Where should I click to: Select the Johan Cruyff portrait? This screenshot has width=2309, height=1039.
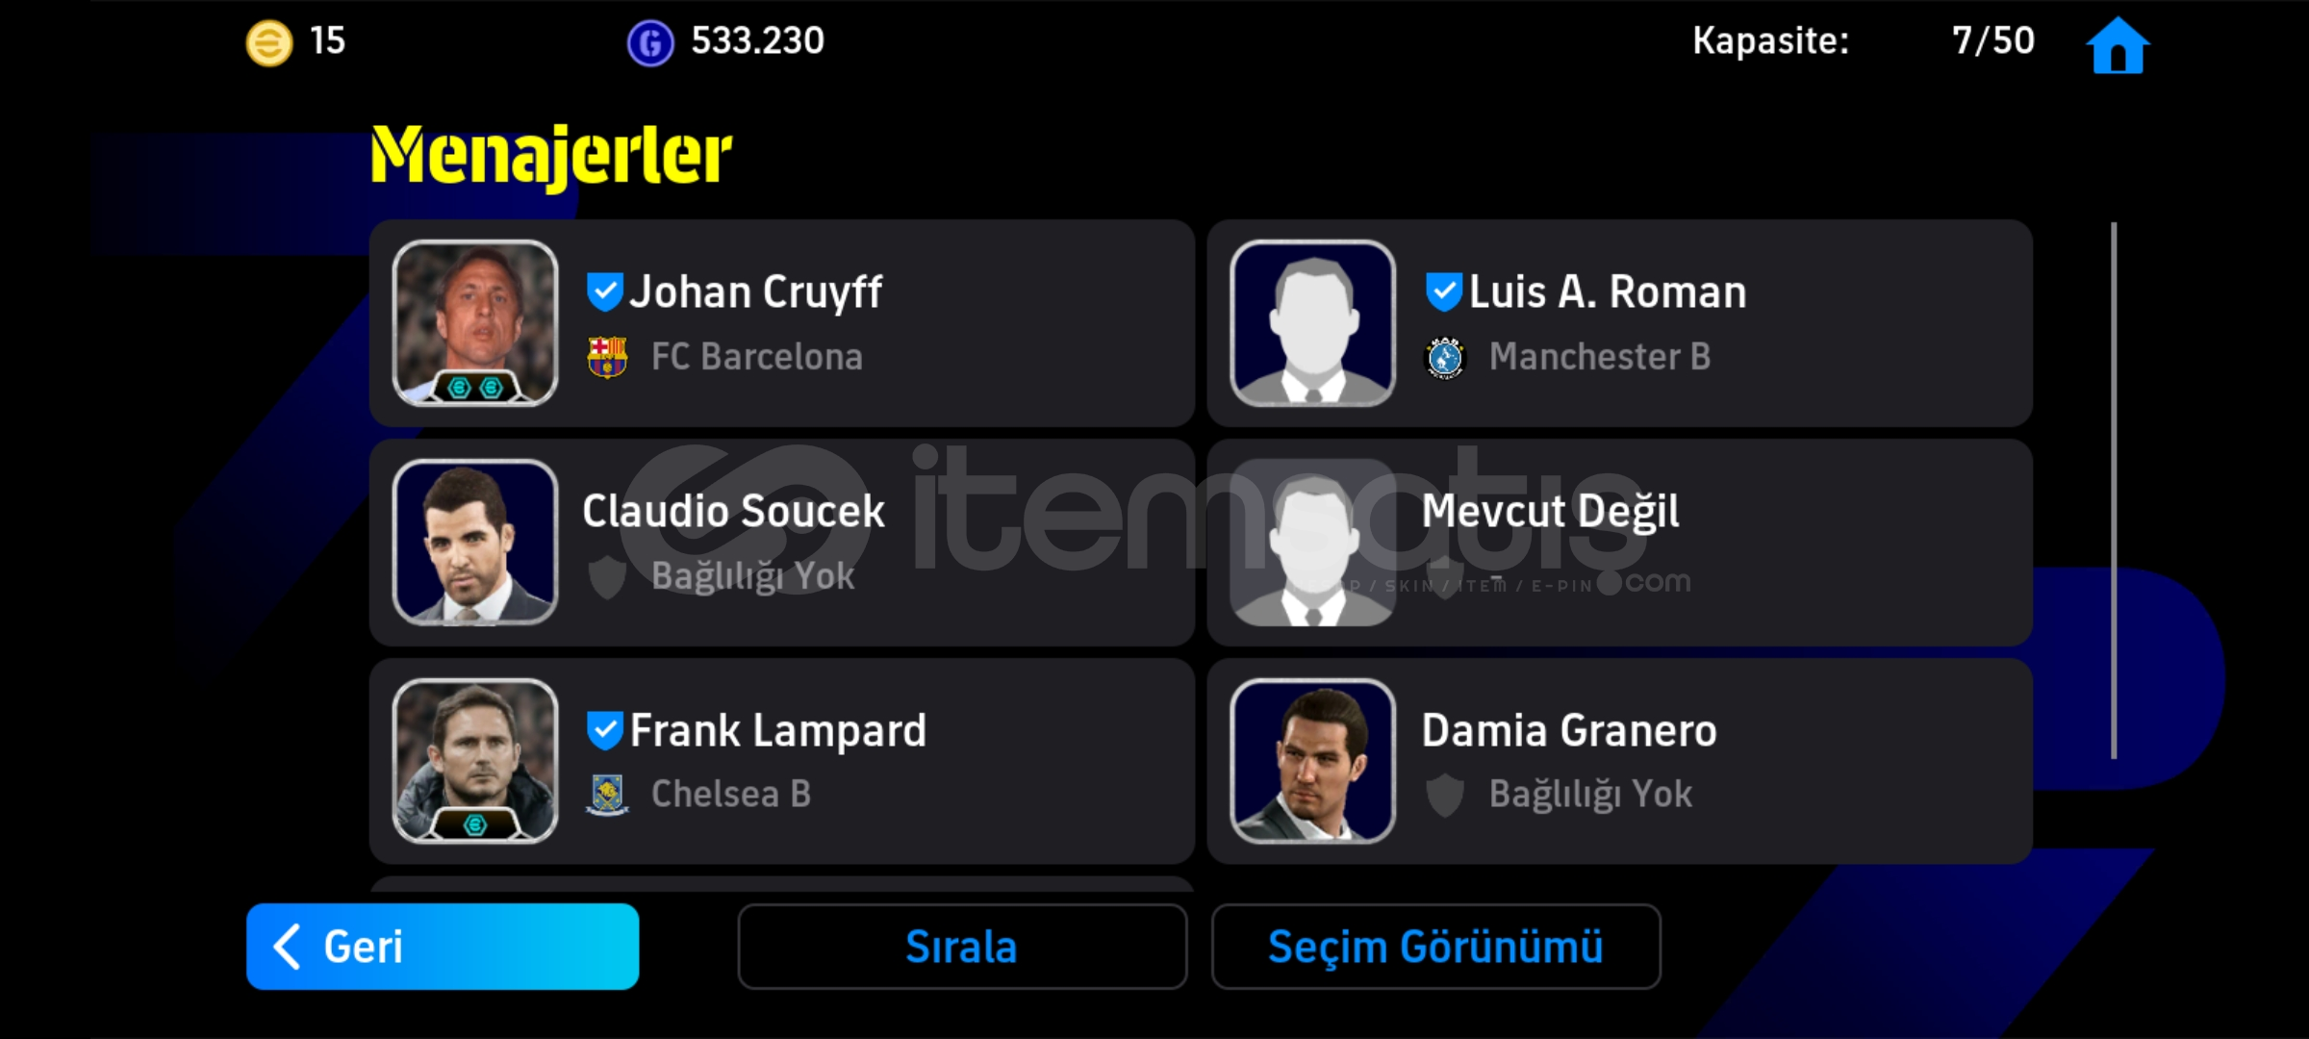tap(475, 322)
